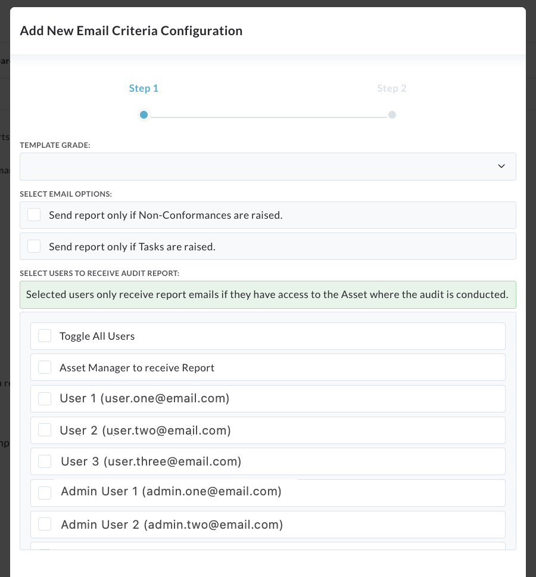Click the Step 1 tab label
Image resolution: width=536 pixels, height=577 pixels.
tap(144, 88)
